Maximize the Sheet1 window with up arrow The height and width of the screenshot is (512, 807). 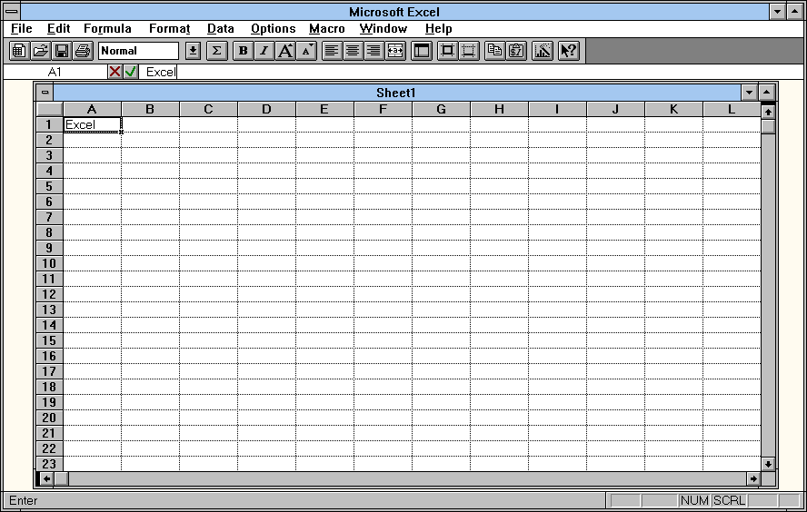tap(766, 93)
